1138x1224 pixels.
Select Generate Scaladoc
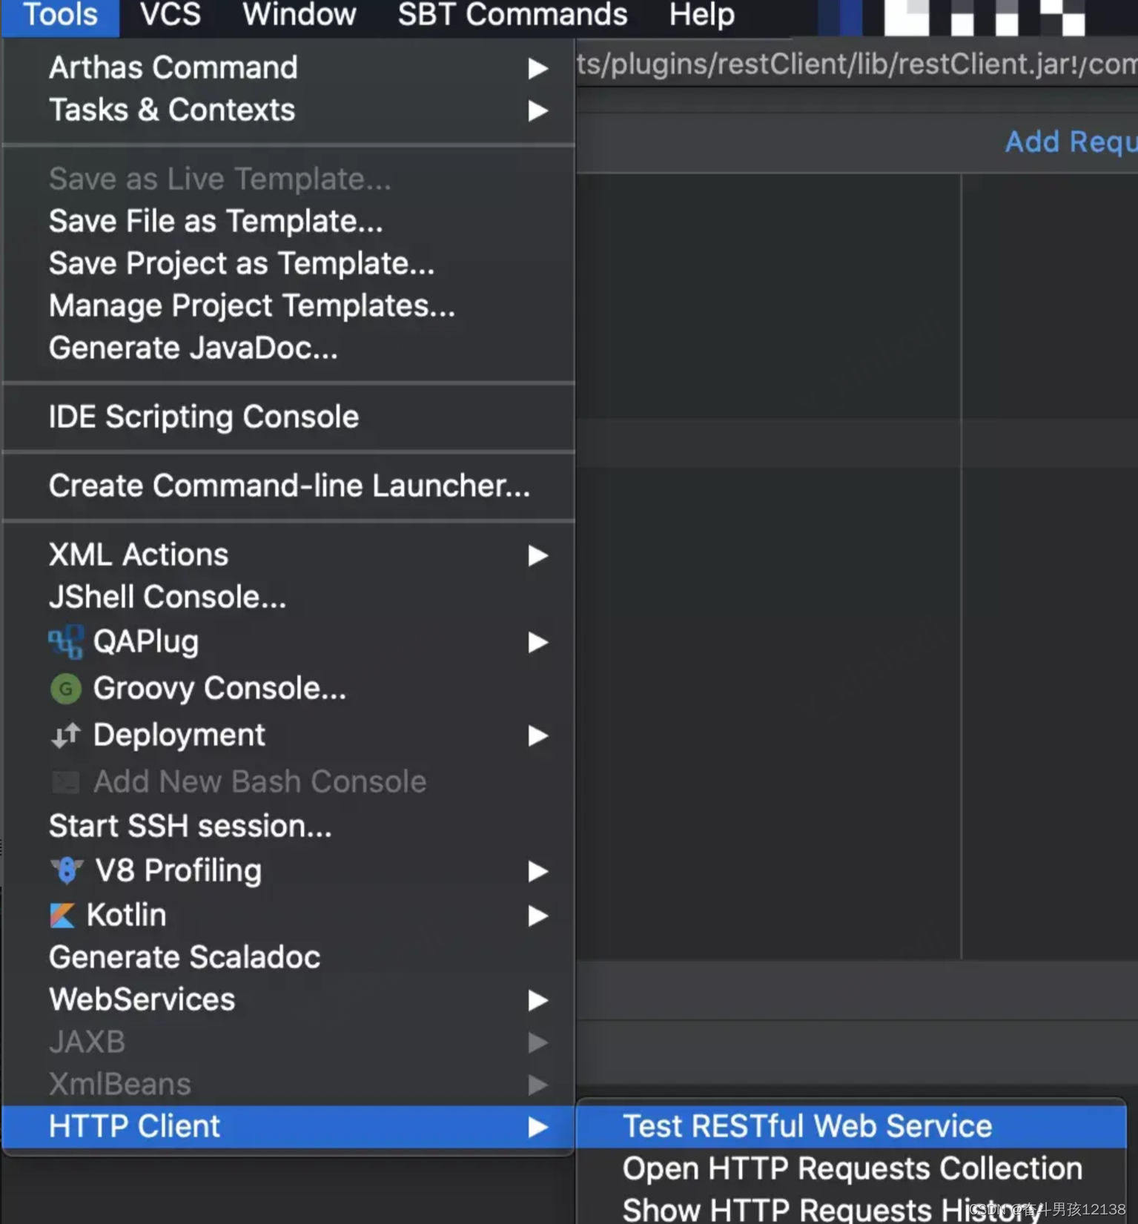[288, 957]
